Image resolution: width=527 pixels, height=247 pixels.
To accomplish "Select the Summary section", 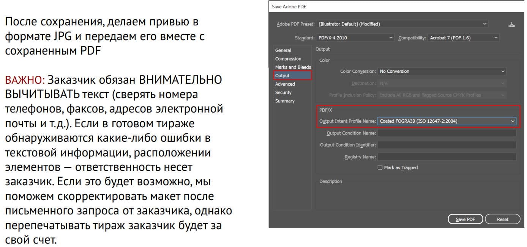I will (285, 101).
